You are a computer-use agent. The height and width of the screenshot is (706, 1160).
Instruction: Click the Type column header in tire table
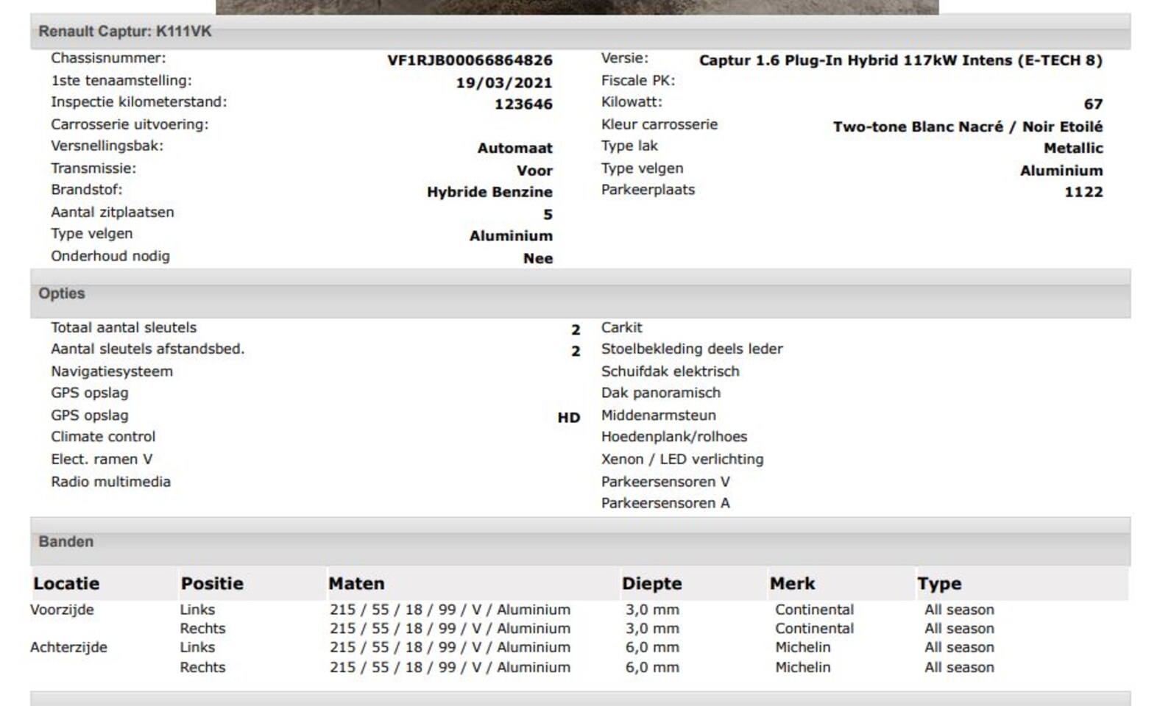(x=939, y=584)
